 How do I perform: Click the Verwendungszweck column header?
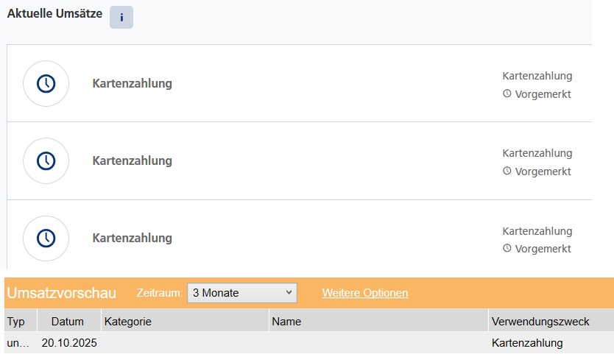540,322
